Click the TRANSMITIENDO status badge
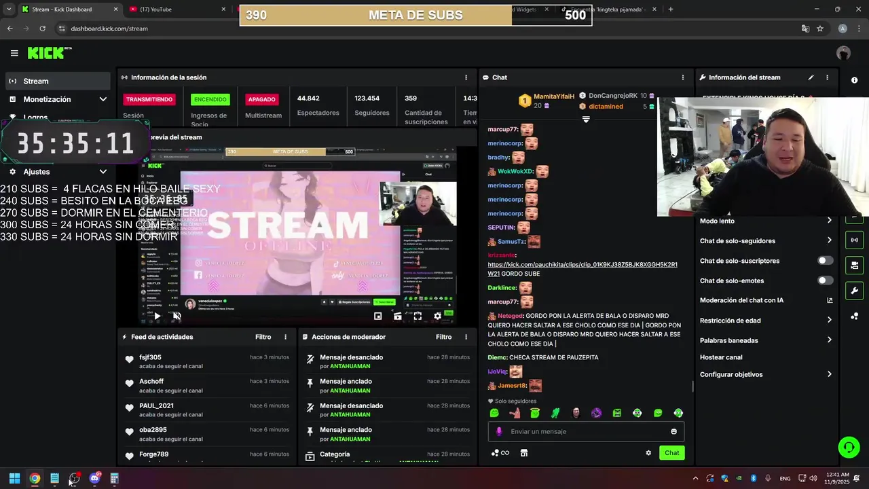Screen dimensions: 869x489 tap(149, 99)
